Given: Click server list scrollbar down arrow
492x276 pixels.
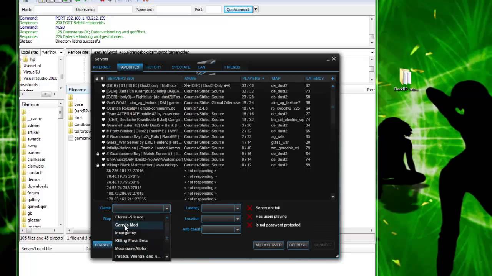Looking at the screenshot, I should [333, 197].
